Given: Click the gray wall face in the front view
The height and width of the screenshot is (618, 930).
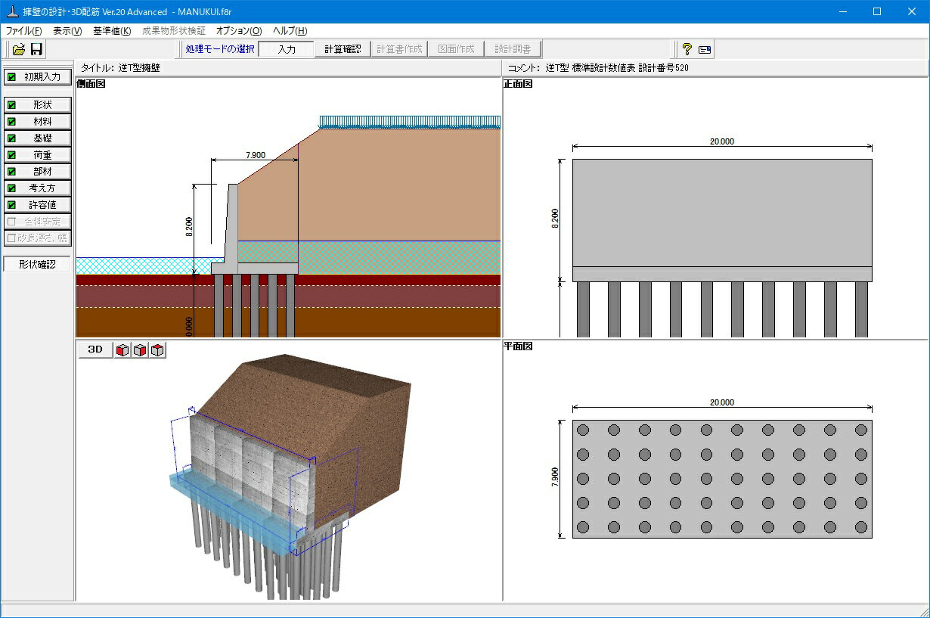Looking at the screenshot, I should (722, 213).
